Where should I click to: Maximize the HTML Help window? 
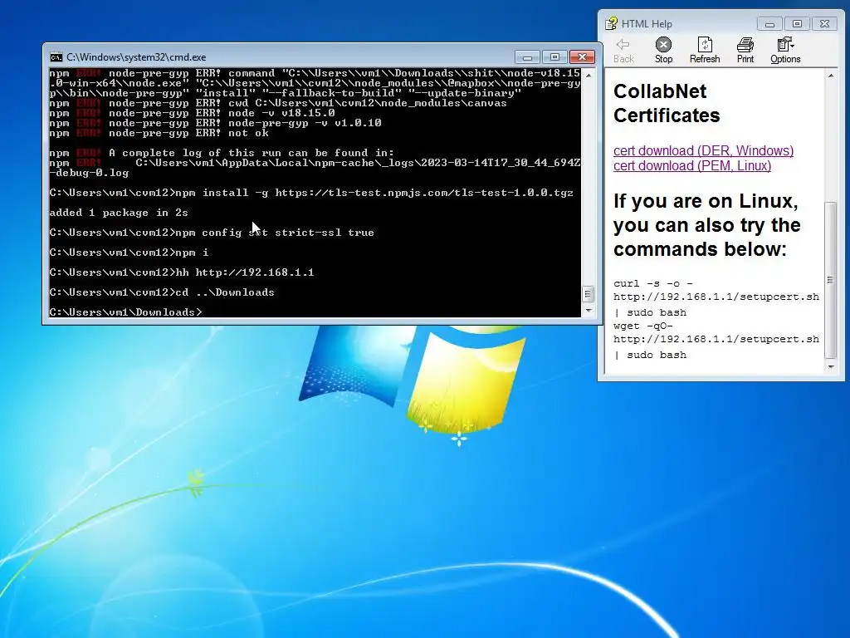coord(797,24)
